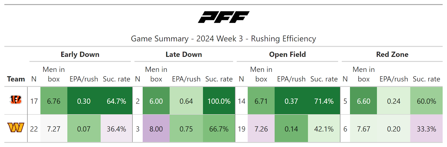Click the Game Summary title text
Screen dimensions: 447x147
[223, 39]
